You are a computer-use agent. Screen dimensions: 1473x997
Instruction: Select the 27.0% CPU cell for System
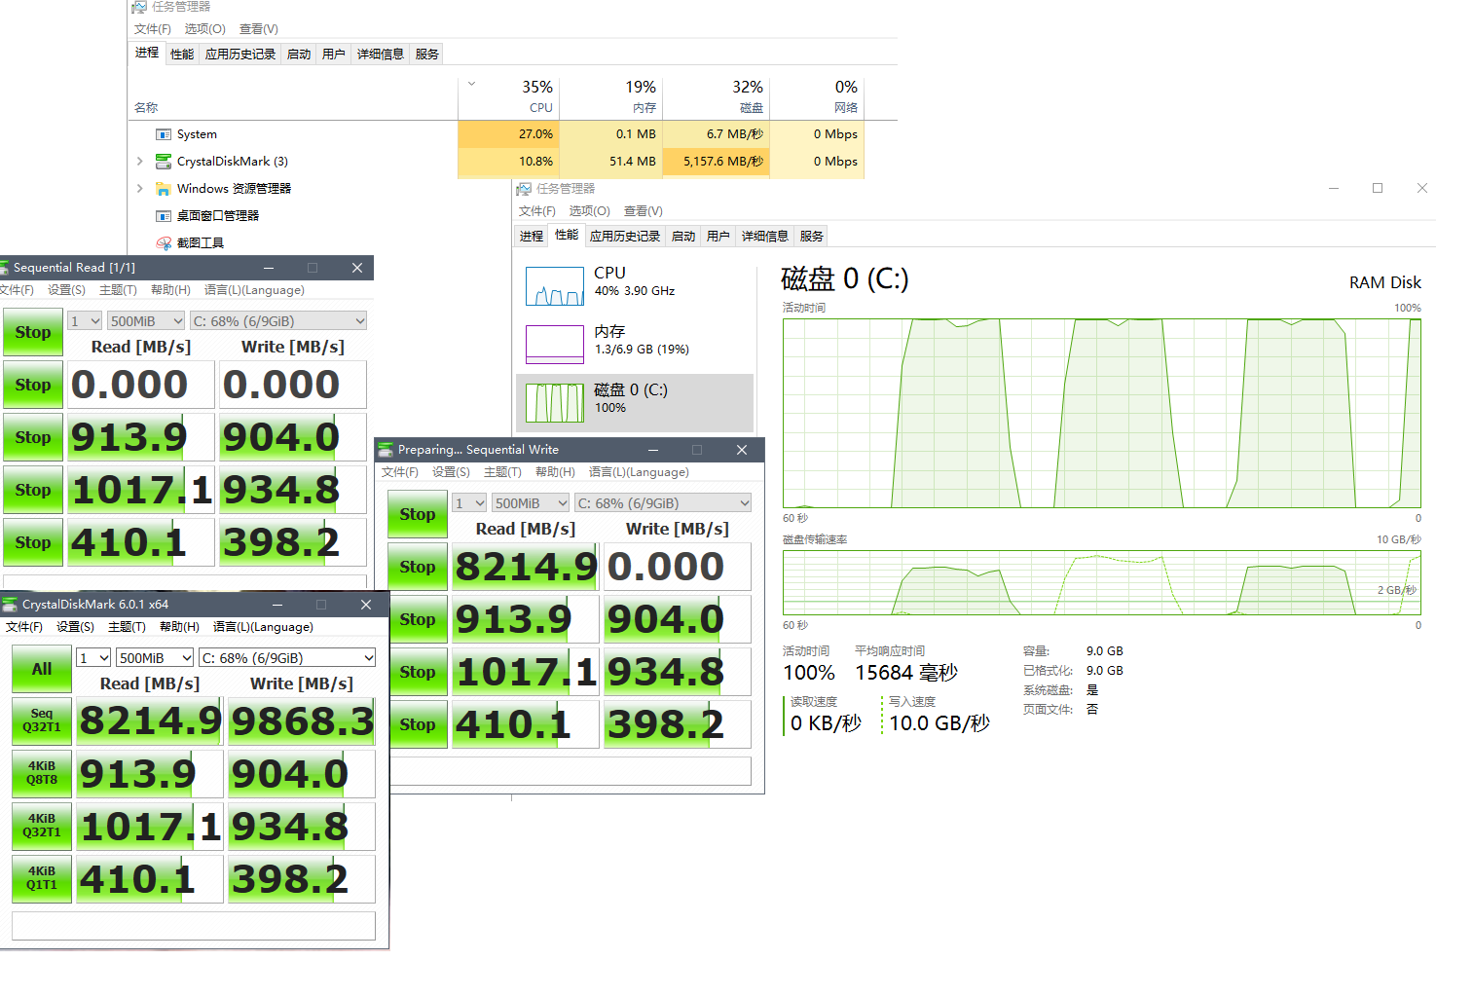pos(508,134)
